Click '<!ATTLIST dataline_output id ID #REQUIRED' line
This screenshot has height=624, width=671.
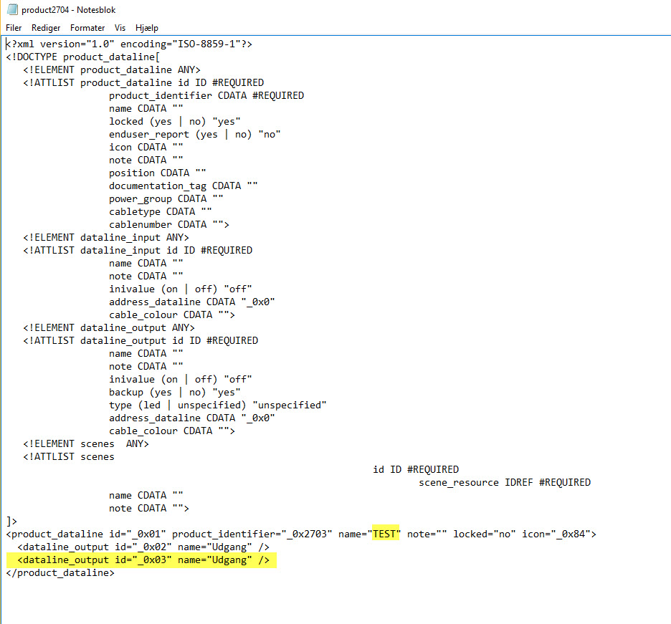click(141, 340)
